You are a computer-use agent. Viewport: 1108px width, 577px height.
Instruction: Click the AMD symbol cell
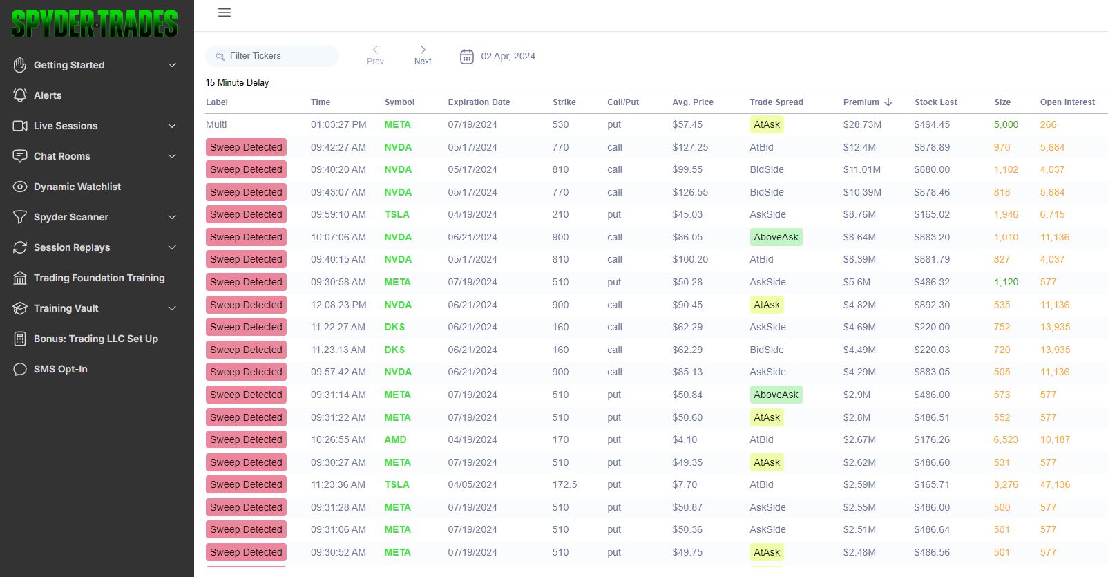(x=395, y=439)
